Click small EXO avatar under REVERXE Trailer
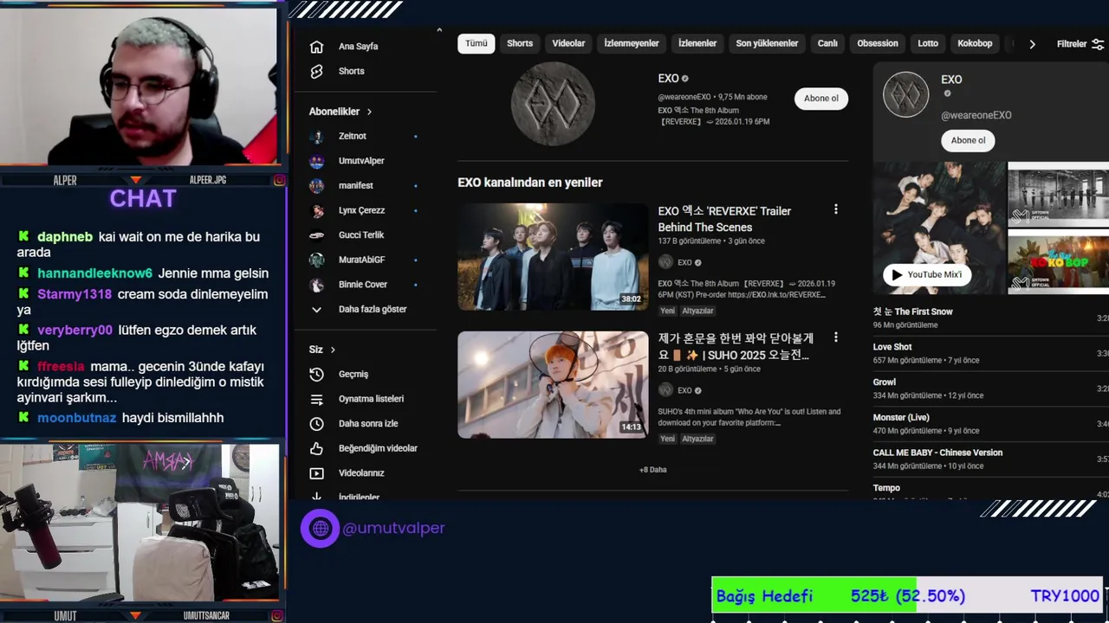This screenshot has width=1109, height=623. click(x=665, y=262)
